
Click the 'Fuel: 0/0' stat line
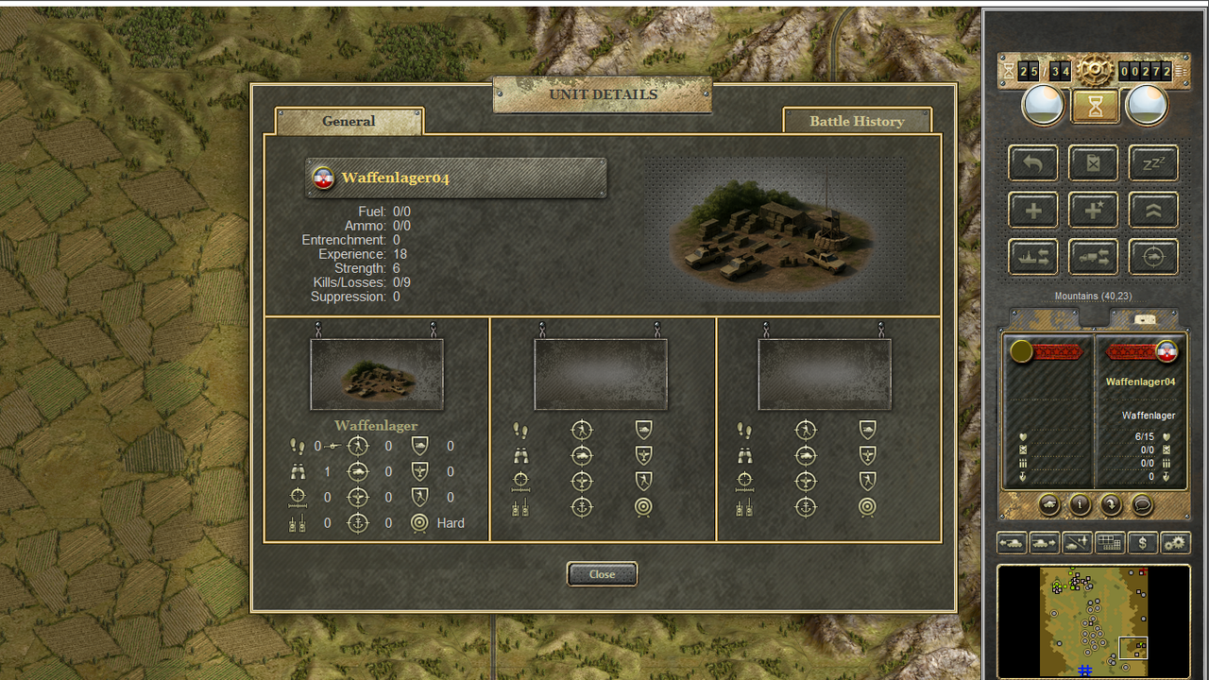click(384, 212)
